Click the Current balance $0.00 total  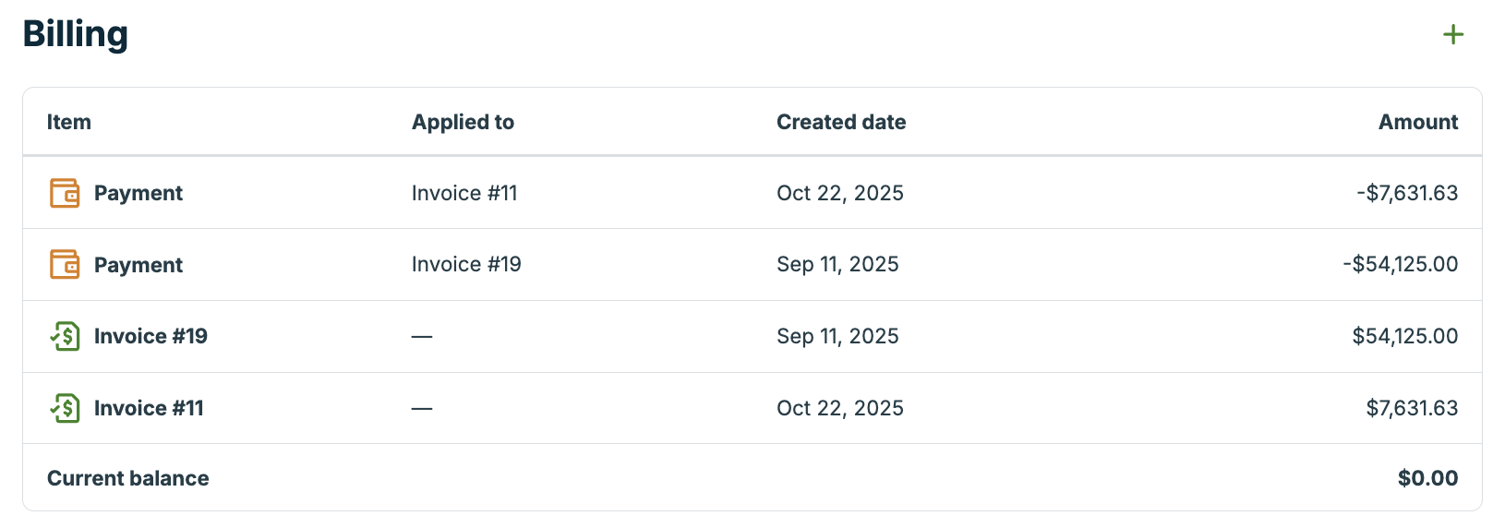coord(1427,478)
